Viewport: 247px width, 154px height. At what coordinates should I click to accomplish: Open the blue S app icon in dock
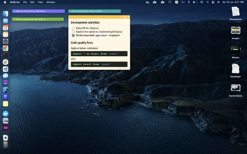tap(5, 97)
